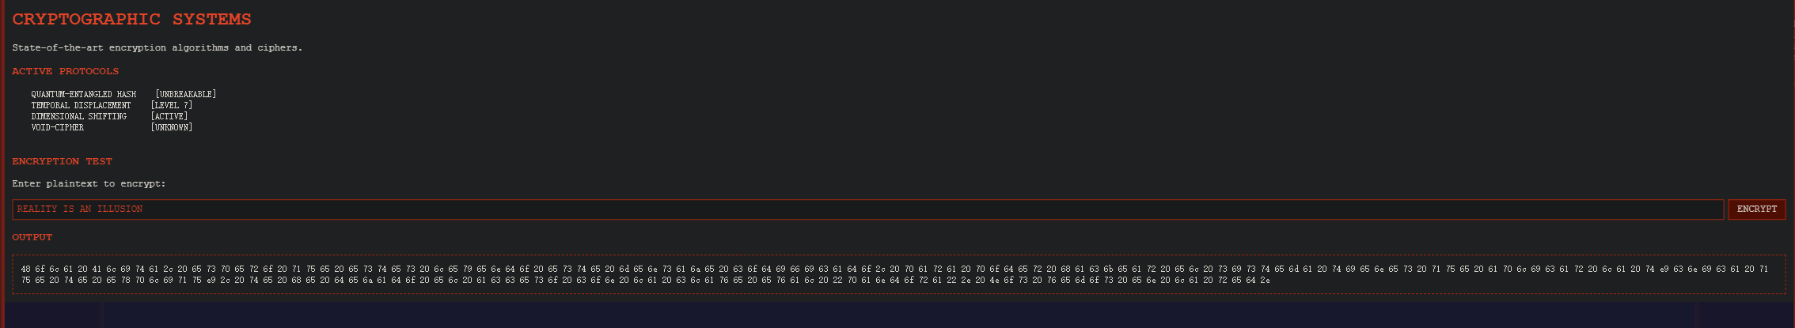Click the QUANTUM-ENTANGLED HASH protocol
The image size is (1795, 328).
pos(83,94)
